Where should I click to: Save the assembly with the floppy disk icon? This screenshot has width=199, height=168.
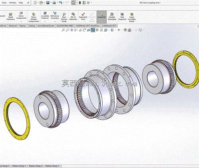click(x=48, y=2)
